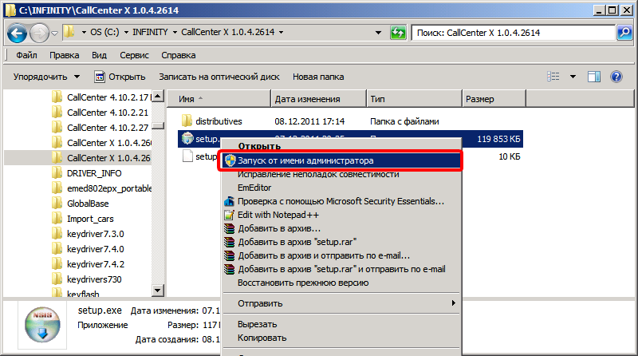Viewport: 638px width, 356px height.
Task: Sort by the Размер column header
Action: point(494,99)
